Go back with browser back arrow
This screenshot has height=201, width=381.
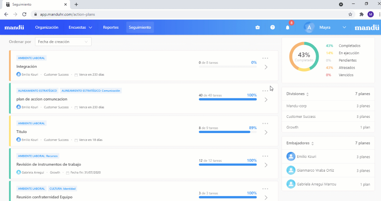pos(6,14)
